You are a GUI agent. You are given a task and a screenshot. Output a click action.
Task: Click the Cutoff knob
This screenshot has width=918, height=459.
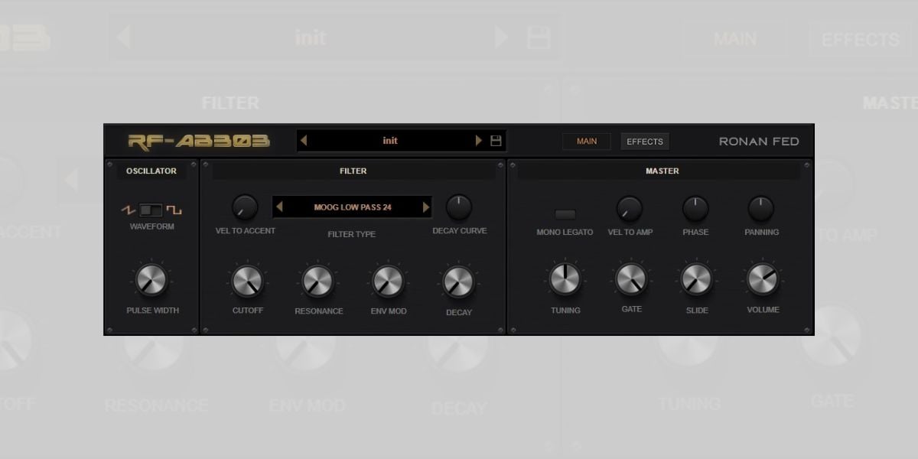click(x=247, y=282)
